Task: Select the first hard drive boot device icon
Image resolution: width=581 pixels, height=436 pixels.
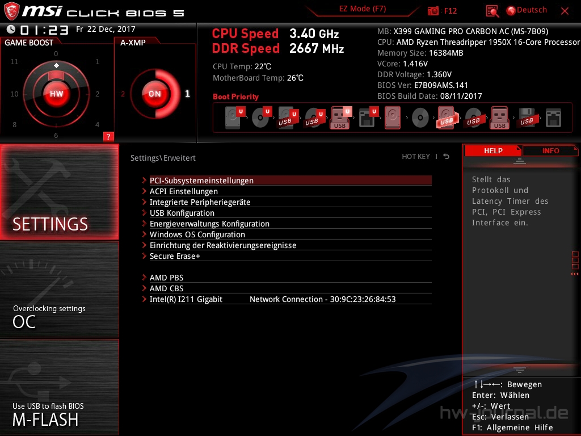Action: click(233, 118)
